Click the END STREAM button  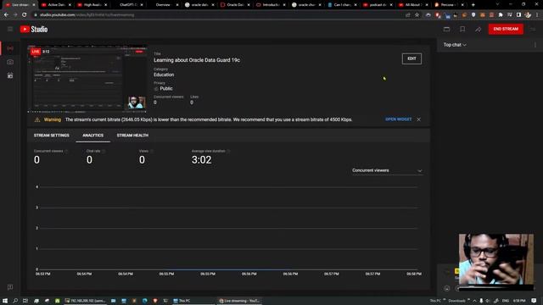[506, 29]
